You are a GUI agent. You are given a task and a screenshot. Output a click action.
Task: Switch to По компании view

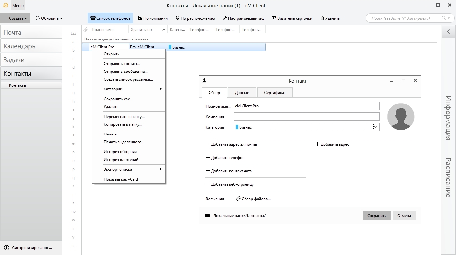152,18
